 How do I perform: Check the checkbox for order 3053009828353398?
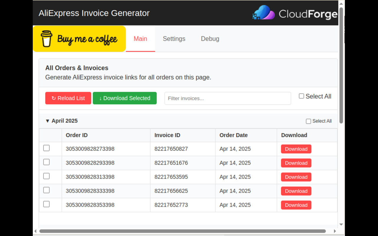pos(46,204)
